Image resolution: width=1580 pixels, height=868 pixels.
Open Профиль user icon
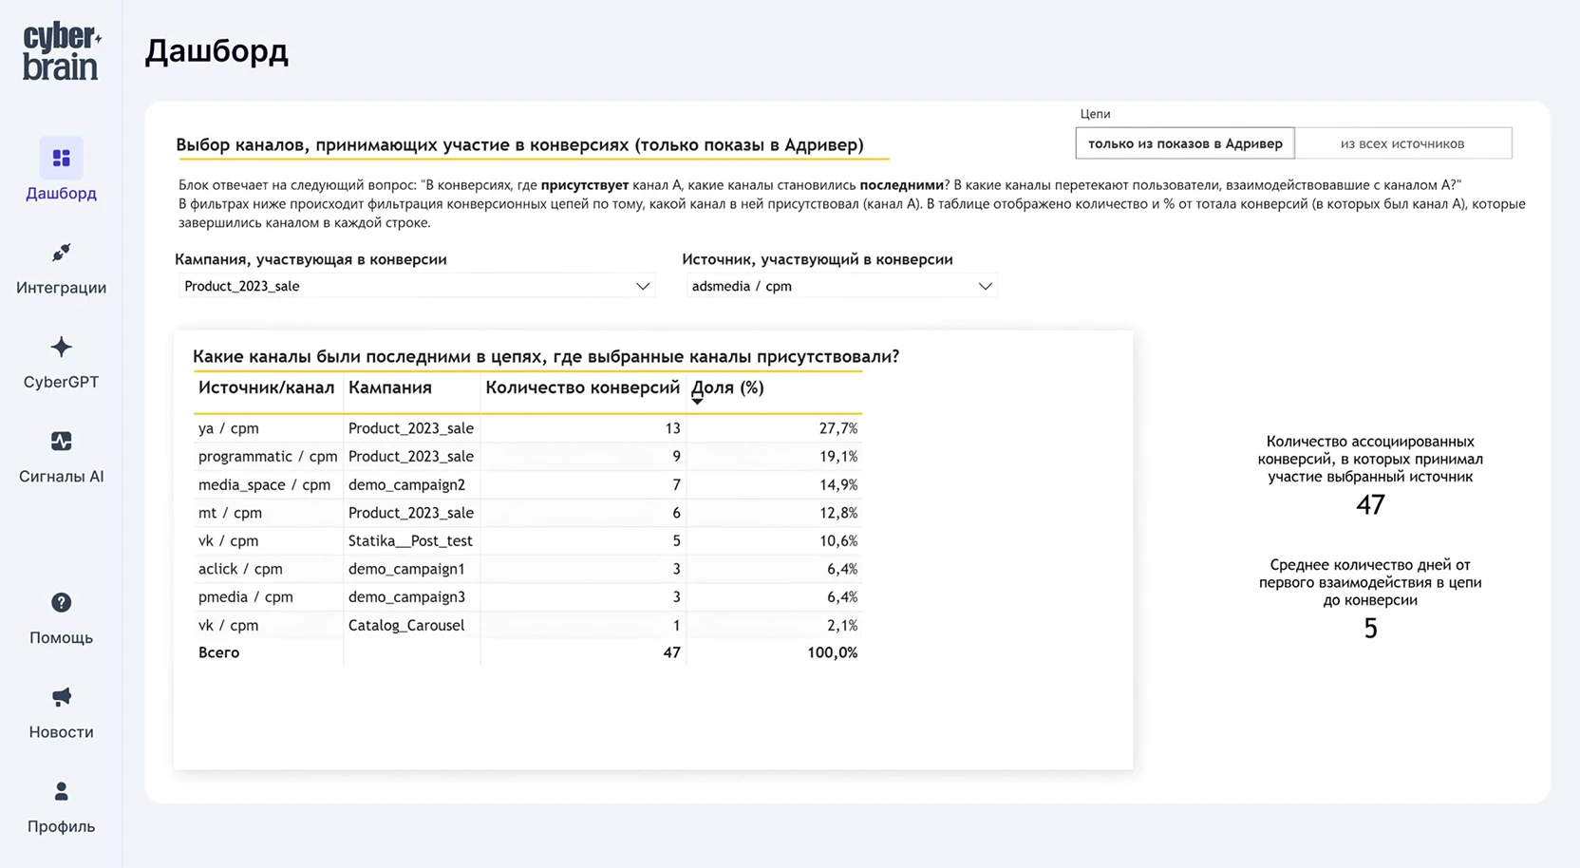(x=61, y=791)
